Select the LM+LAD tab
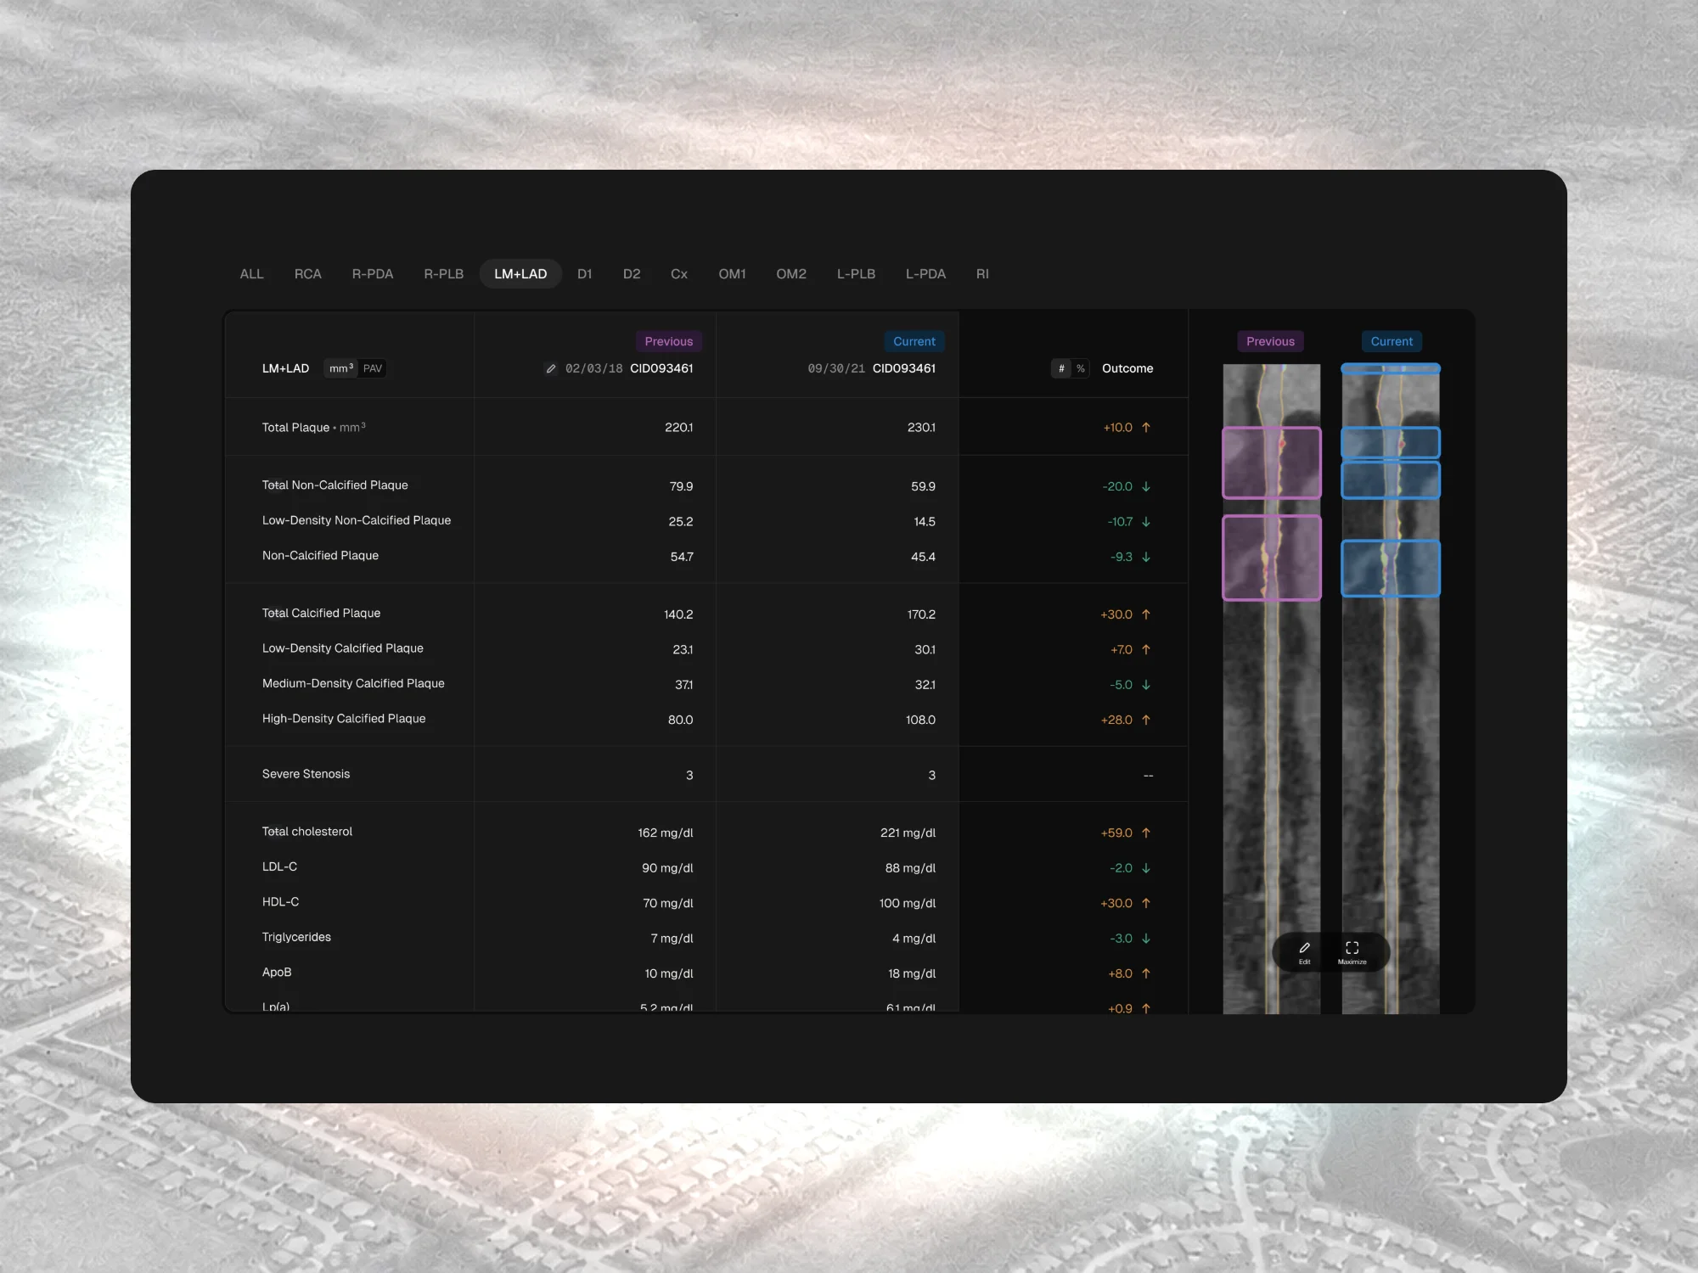Image resolution: width=1698 pixels, height=1273 pixels. [x=520, y=274]
